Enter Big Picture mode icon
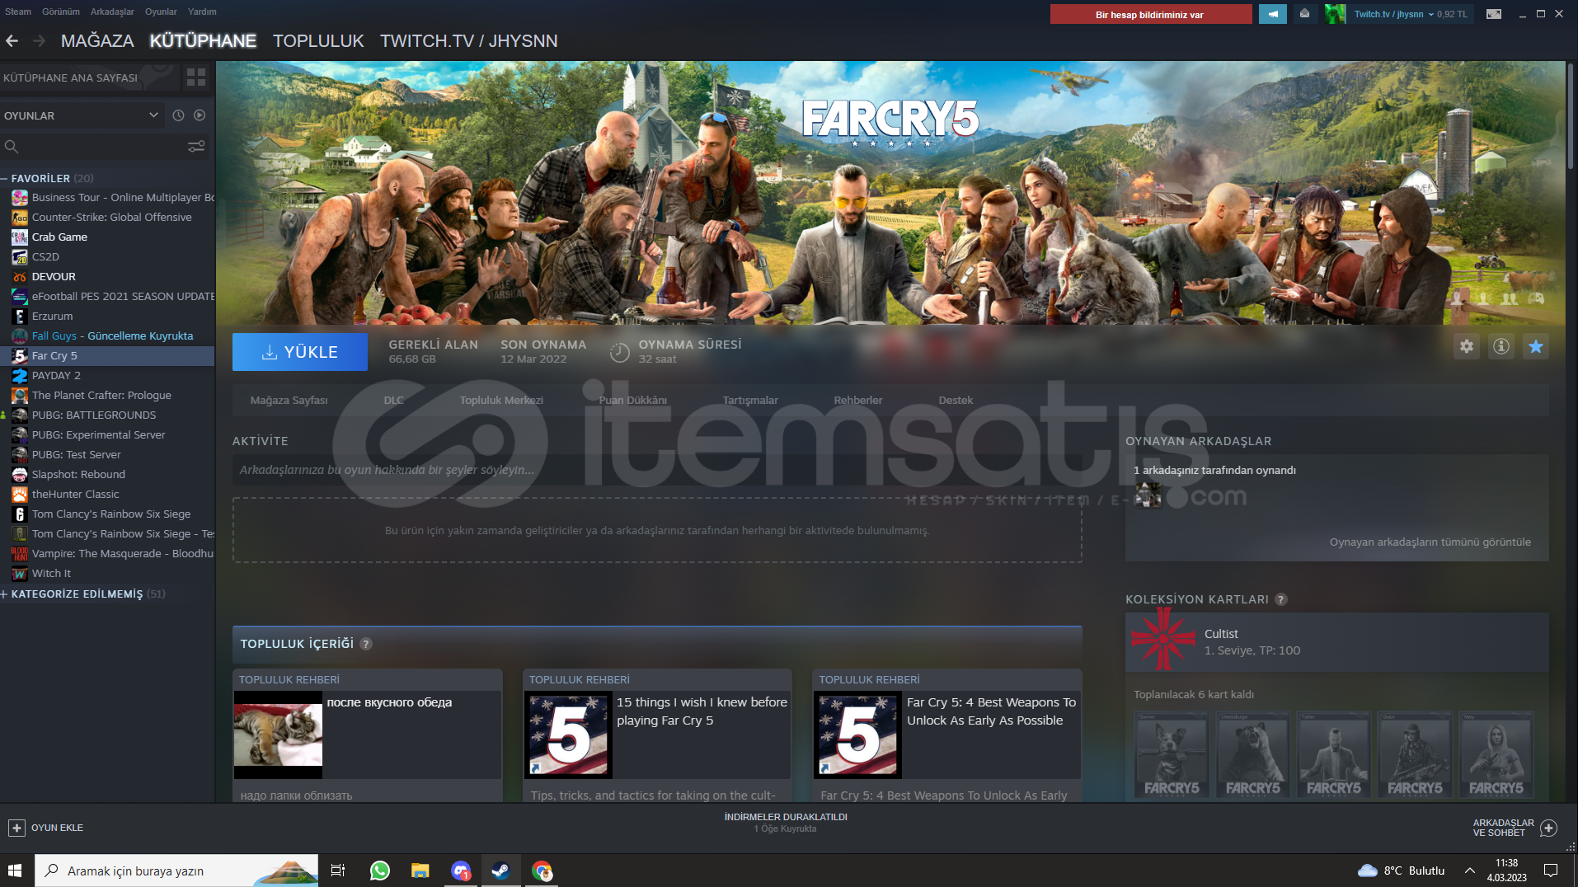Image resolution: width=1578 pixels, height=887 pixels. (x=1494, y=14)
